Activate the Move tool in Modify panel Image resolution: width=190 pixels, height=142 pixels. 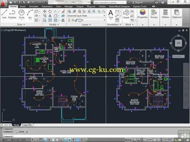tap(45, 11)
